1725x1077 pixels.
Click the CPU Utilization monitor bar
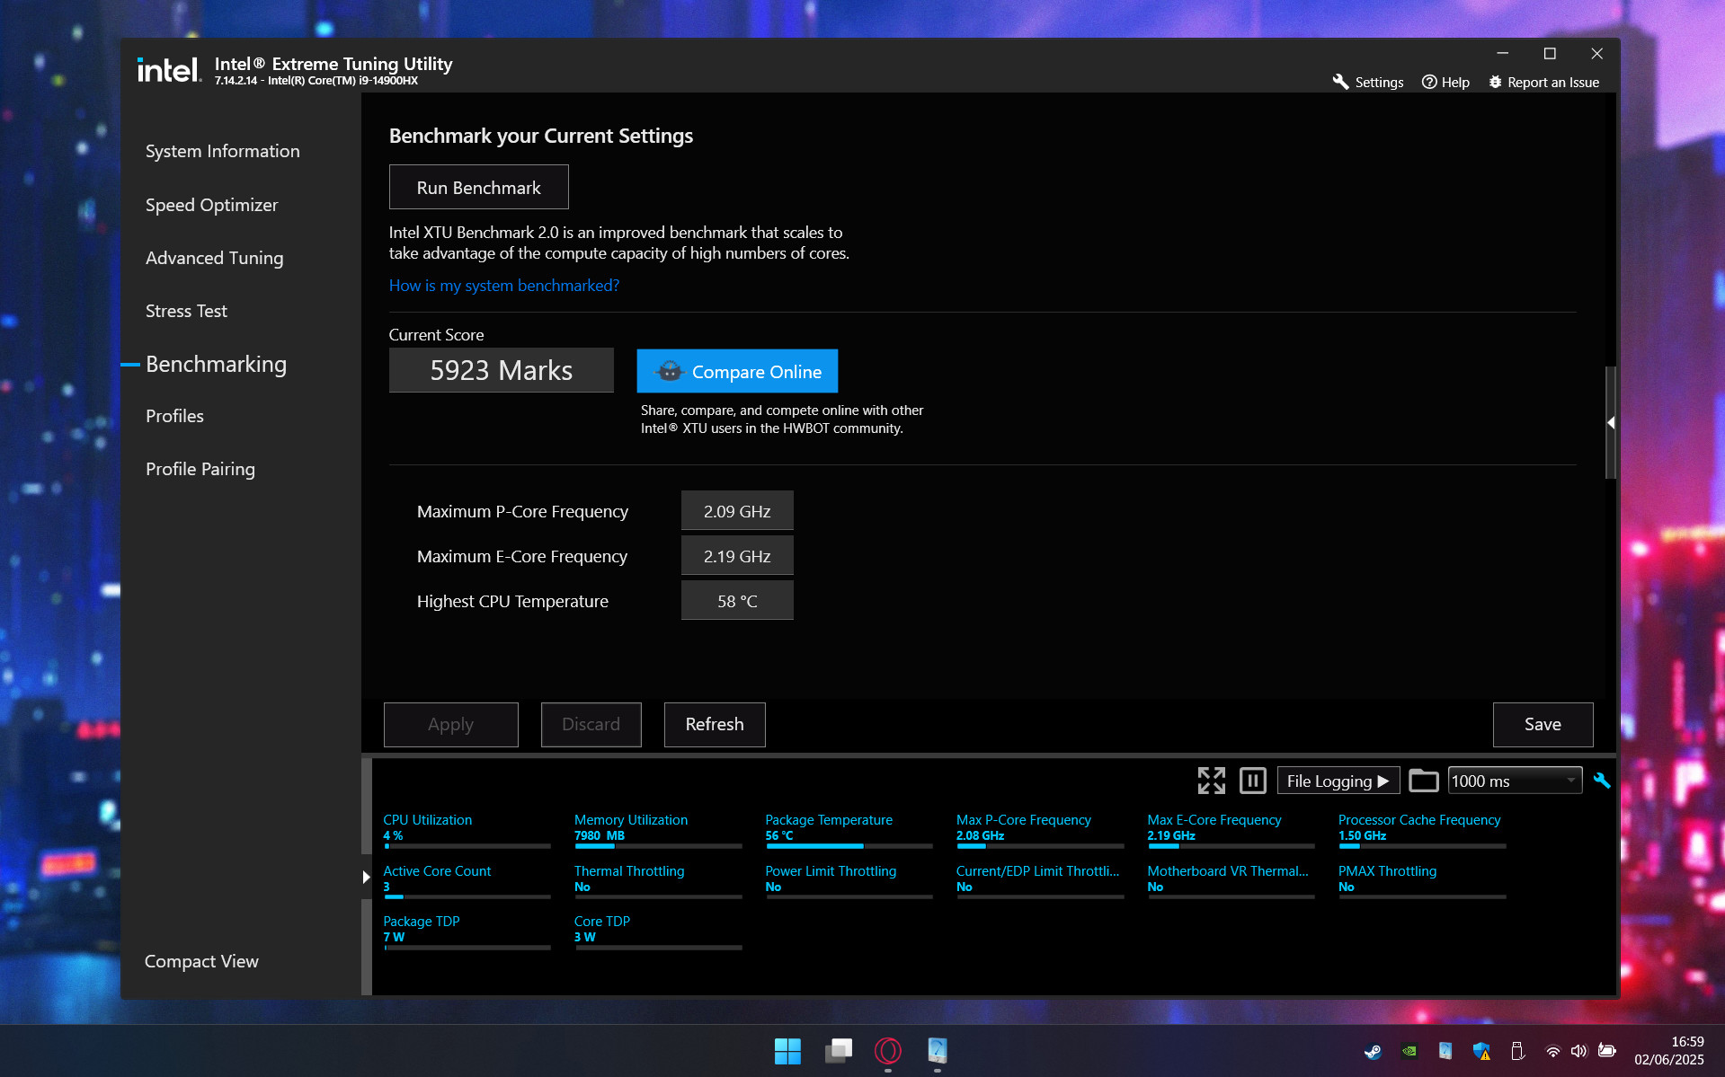coord(467,845)
